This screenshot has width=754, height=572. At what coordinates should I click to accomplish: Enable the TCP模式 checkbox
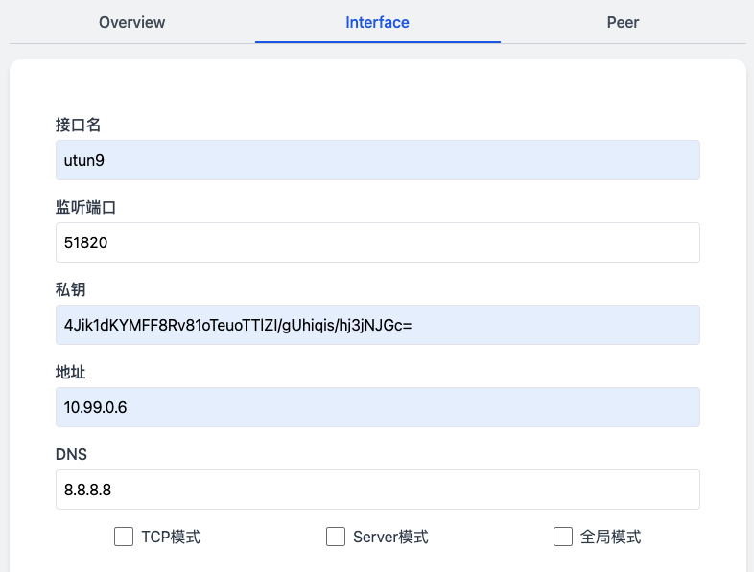click(124, 537)
